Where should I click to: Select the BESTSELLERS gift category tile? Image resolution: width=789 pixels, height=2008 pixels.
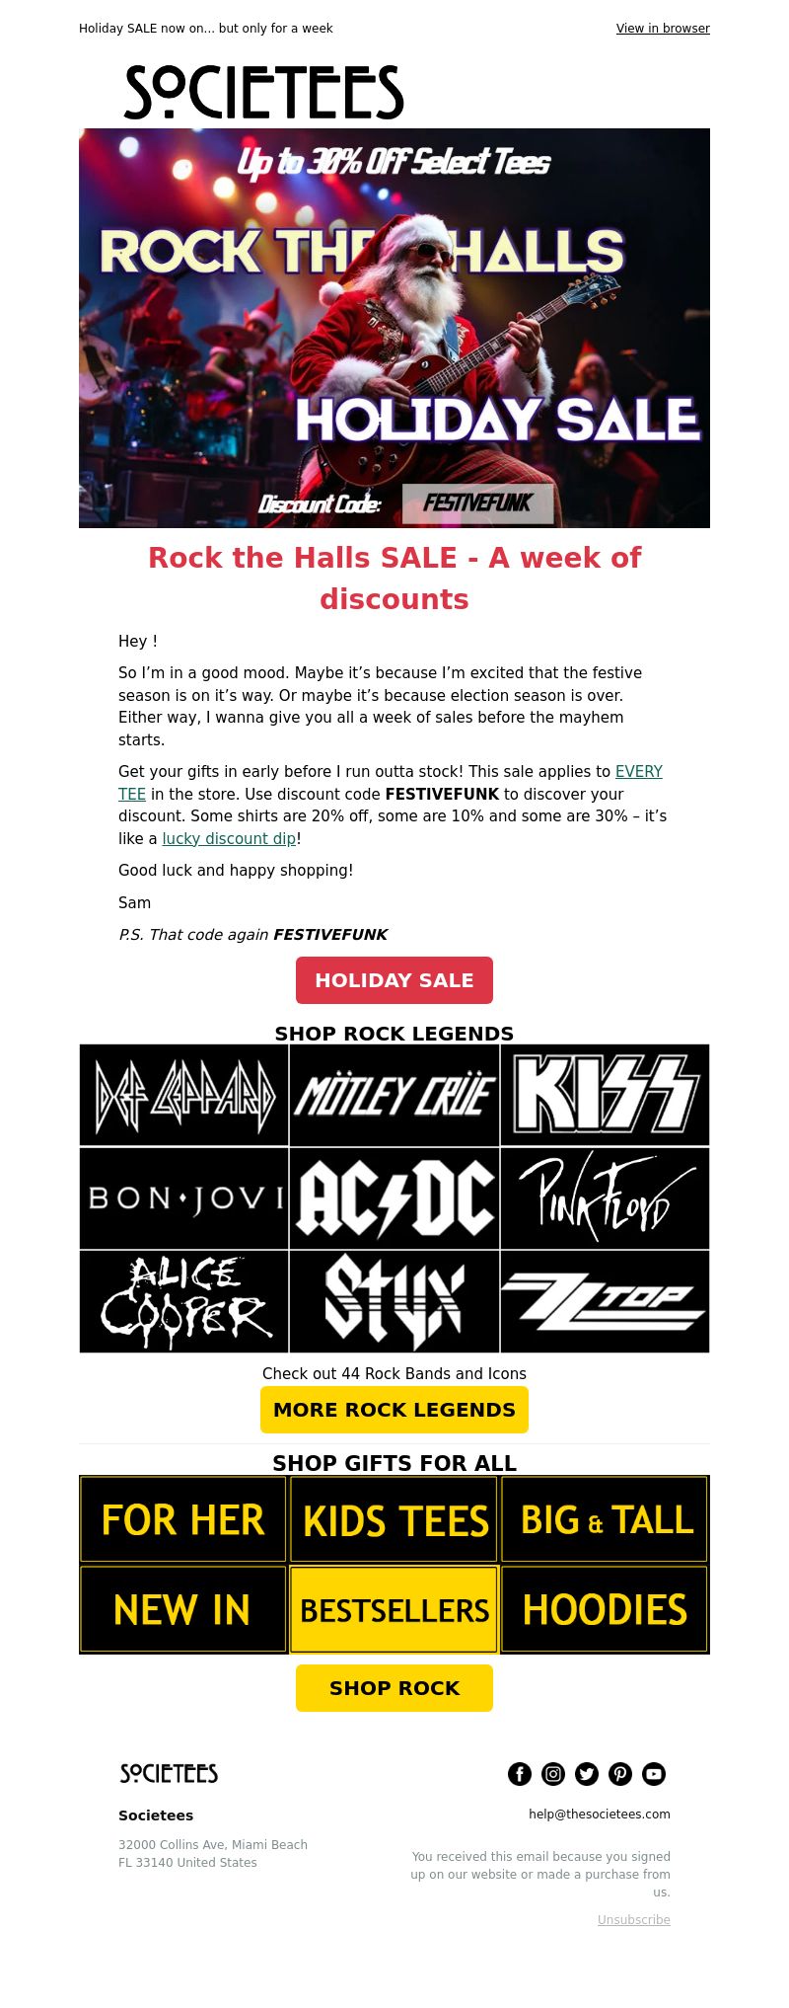coord(394,1609)
